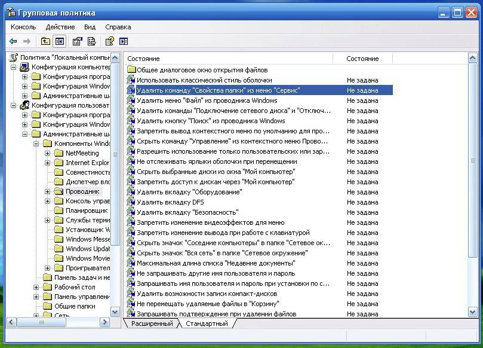Image resolution: width=483 pixels, height=348 pixels.
Task: Select 'Максимальная длина списка "Недавние документы"'
Action: pos(216,264)
